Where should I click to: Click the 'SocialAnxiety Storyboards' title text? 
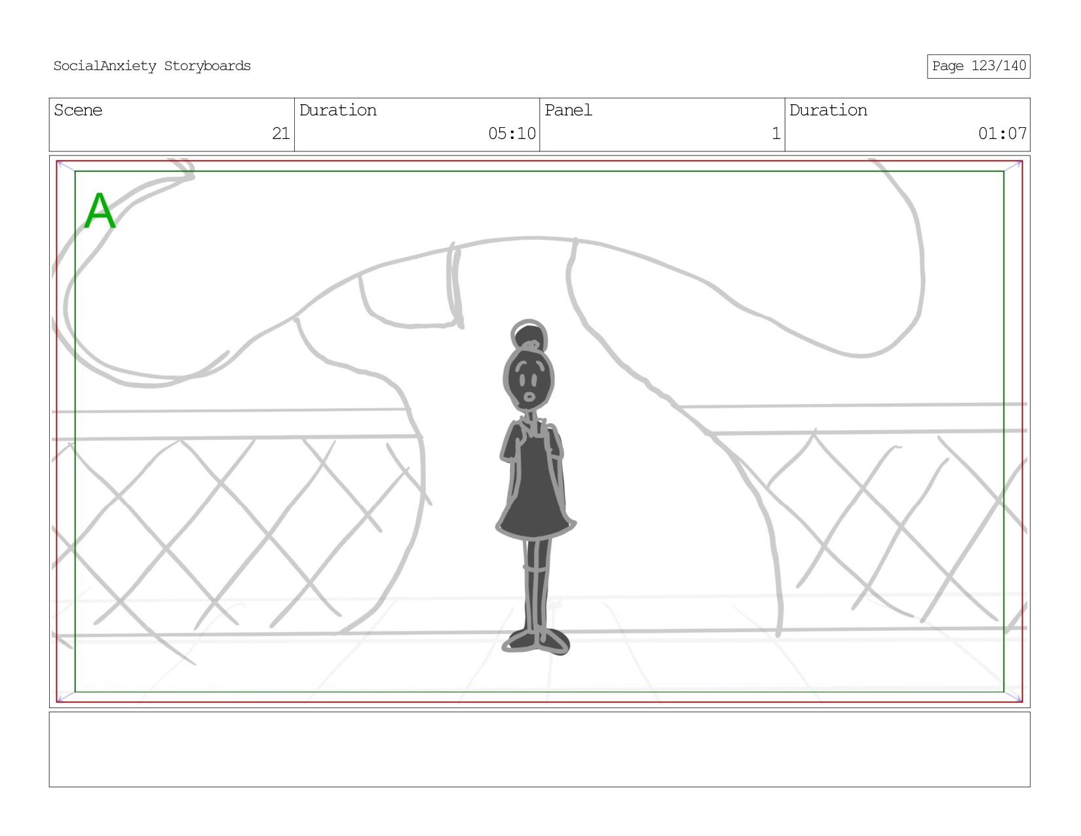152,66
